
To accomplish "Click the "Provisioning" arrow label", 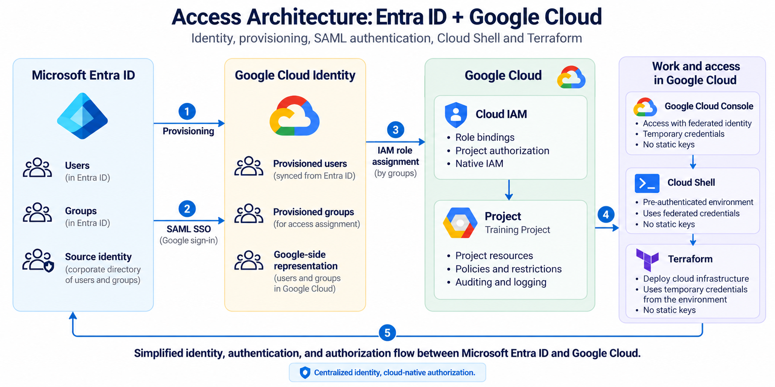I will pyautogui.click(x=188, y=131).
